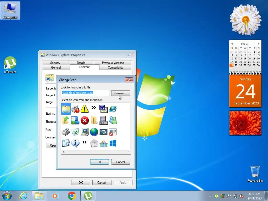Select the blue earth globe icon
This screenshot has height=201, width=268.
[94, 132]
